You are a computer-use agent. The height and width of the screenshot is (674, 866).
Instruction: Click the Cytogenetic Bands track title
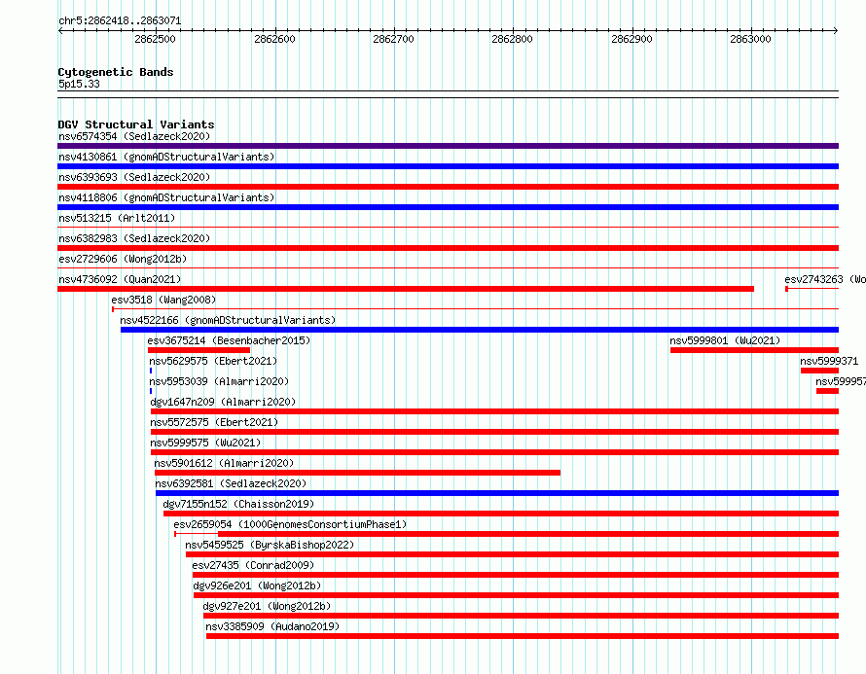116,72
